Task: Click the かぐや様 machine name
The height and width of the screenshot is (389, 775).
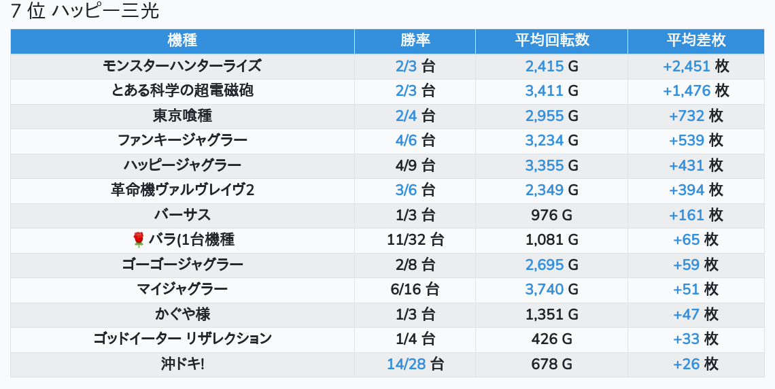Action: (x=182, y=314)
